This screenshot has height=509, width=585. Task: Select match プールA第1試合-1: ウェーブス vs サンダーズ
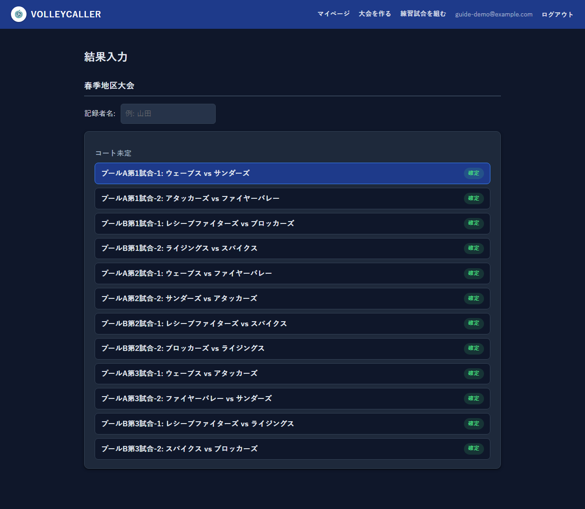coord(292,174)
